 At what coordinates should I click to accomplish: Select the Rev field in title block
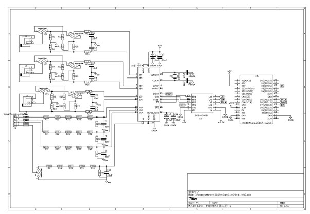point(283,203)
